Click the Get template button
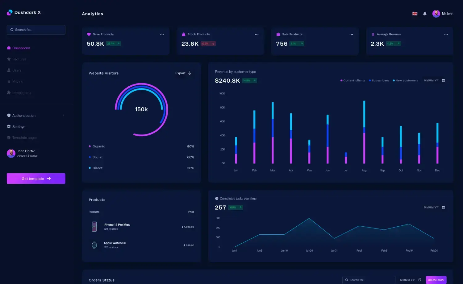 coord(36,179)
